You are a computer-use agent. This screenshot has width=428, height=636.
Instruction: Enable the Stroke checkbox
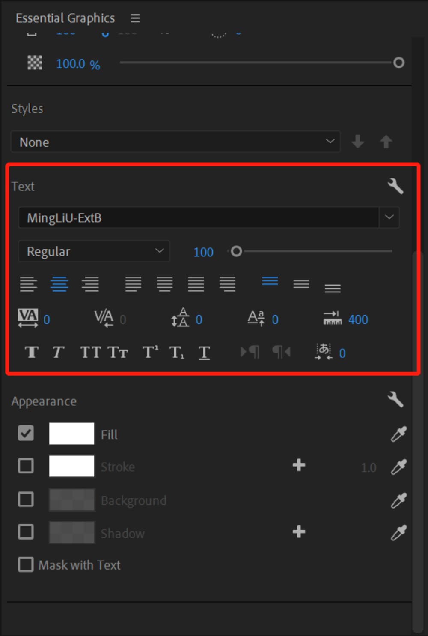[25, 465]
